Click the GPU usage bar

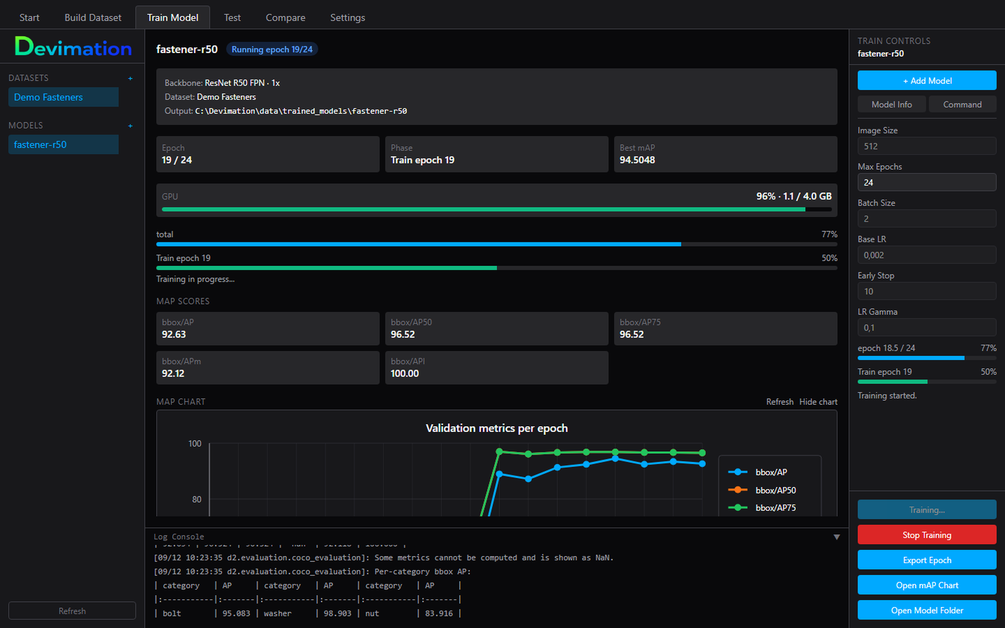click(x=497, y=209)
